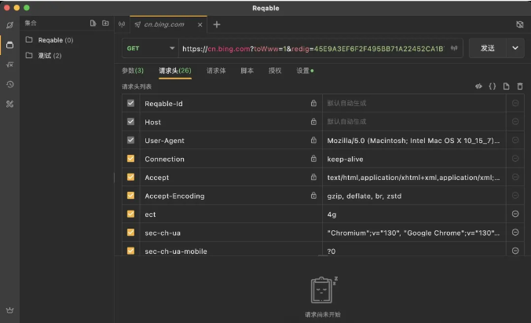Click lock icon on User-Agent row
Viewport: 531px width, 323px height.
313,140
